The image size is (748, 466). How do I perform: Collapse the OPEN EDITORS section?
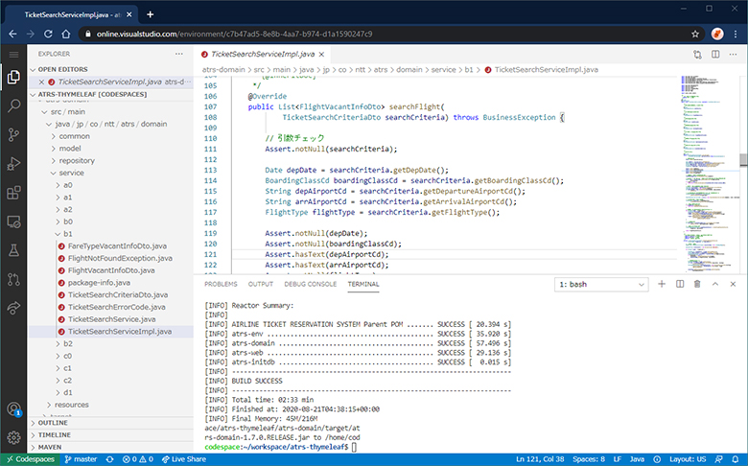(110, 69)
